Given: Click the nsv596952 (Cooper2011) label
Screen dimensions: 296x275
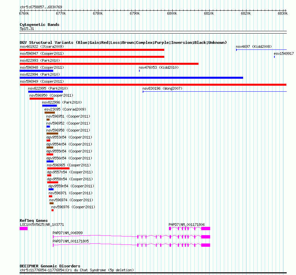Looking at the screenshot, I should [68, 123].
